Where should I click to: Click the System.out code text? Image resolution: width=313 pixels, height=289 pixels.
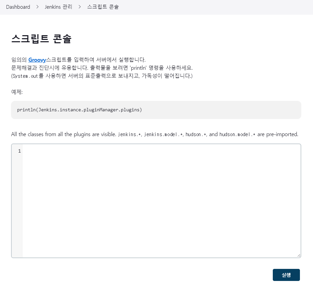(x=25, y=76)
